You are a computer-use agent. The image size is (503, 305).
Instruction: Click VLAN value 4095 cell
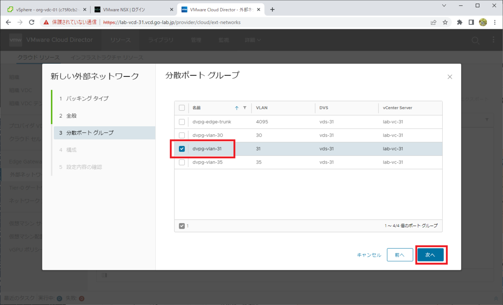pos(262,122)
